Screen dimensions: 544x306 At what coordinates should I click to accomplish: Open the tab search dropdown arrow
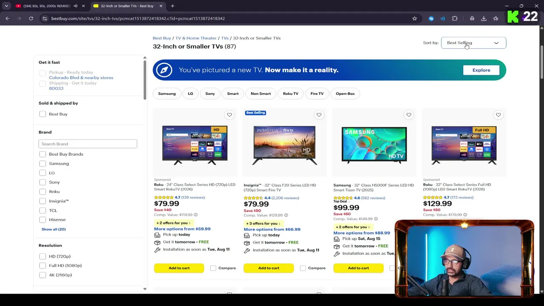[6, 6]
